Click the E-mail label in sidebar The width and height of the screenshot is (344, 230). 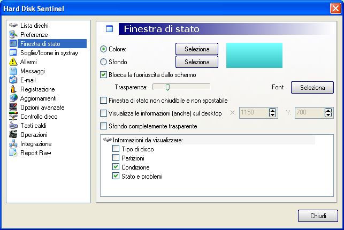[x=28, y=80]
